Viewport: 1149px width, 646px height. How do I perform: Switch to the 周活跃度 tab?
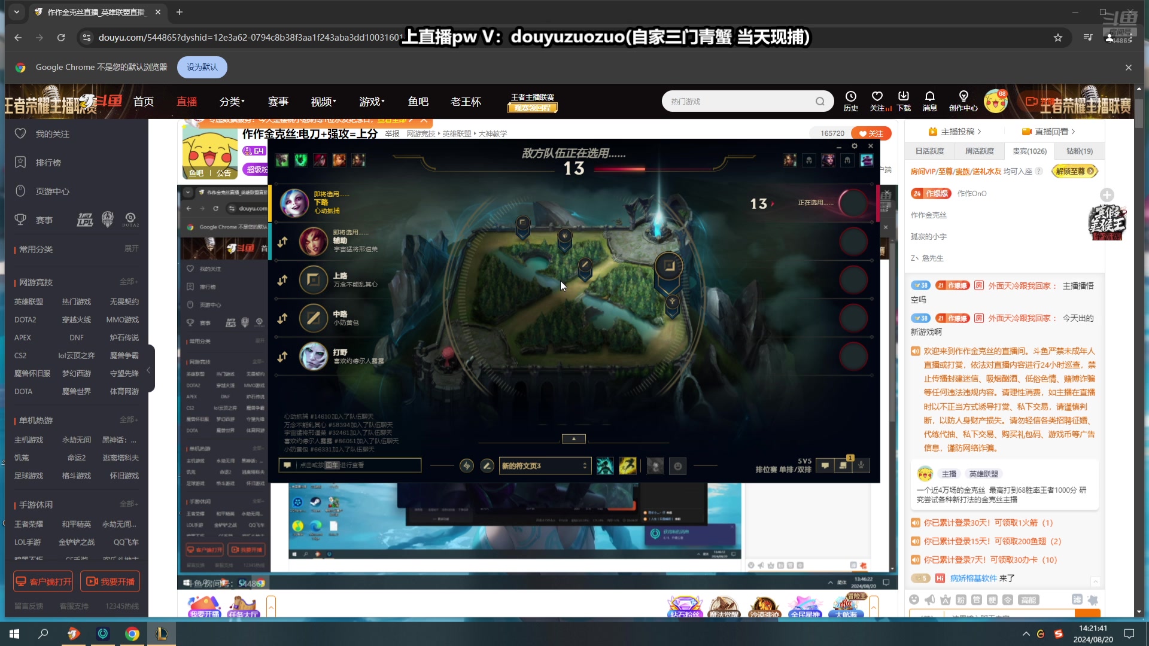coord(980,151)
